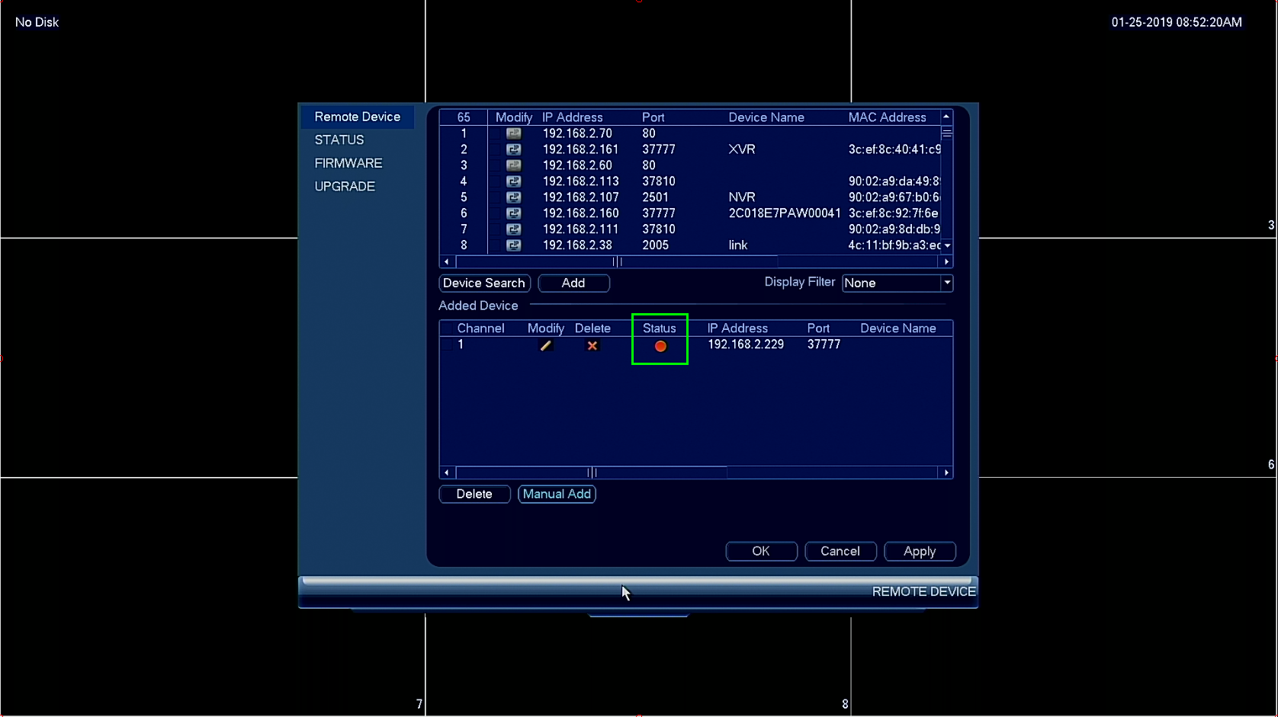Image resolution: width=1278 pixels, height=717 pixels.
Task: Click the Apply button
Action: tap(920, 551)
